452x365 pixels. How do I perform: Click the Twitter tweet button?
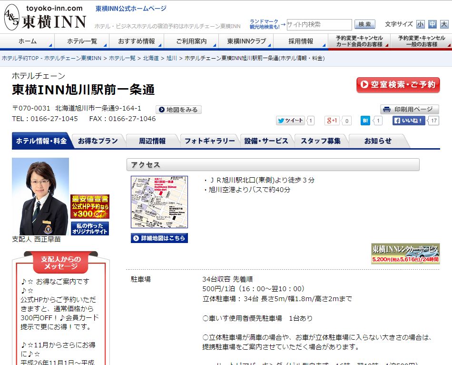coord(290,121)
